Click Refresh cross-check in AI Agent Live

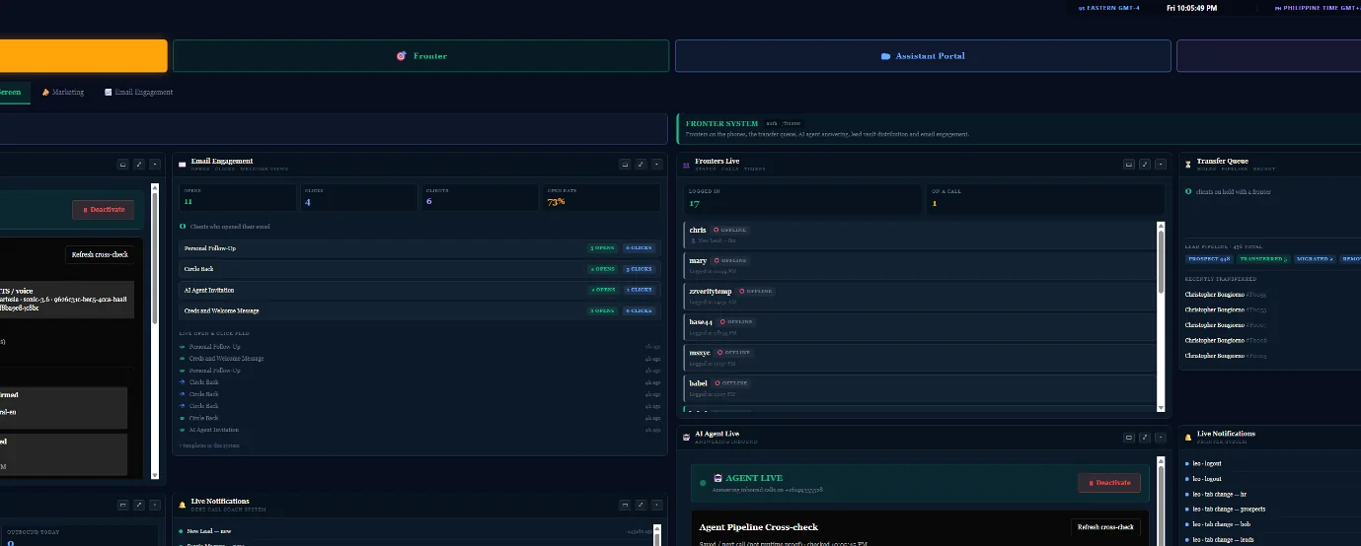tap(1105, 527)
